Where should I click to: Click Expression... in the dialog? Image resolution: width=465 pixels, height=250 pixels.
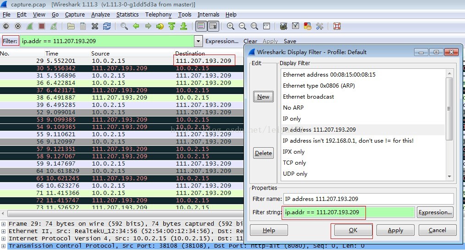435,212
